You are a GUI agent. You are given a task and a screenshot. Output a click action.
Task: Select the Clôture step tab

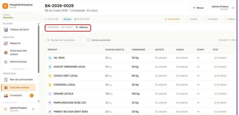coord(230,19)
